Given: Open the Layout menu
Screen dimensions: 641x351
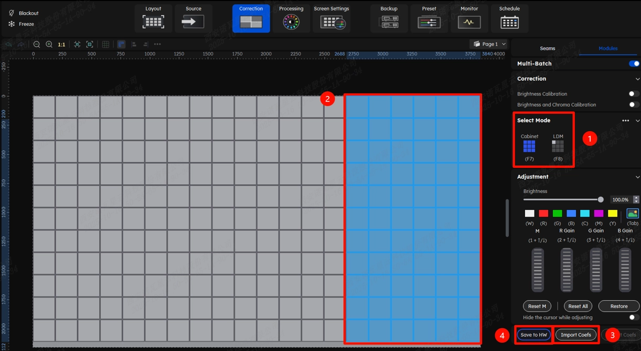Looking at the screenshot, I should 153,18.
